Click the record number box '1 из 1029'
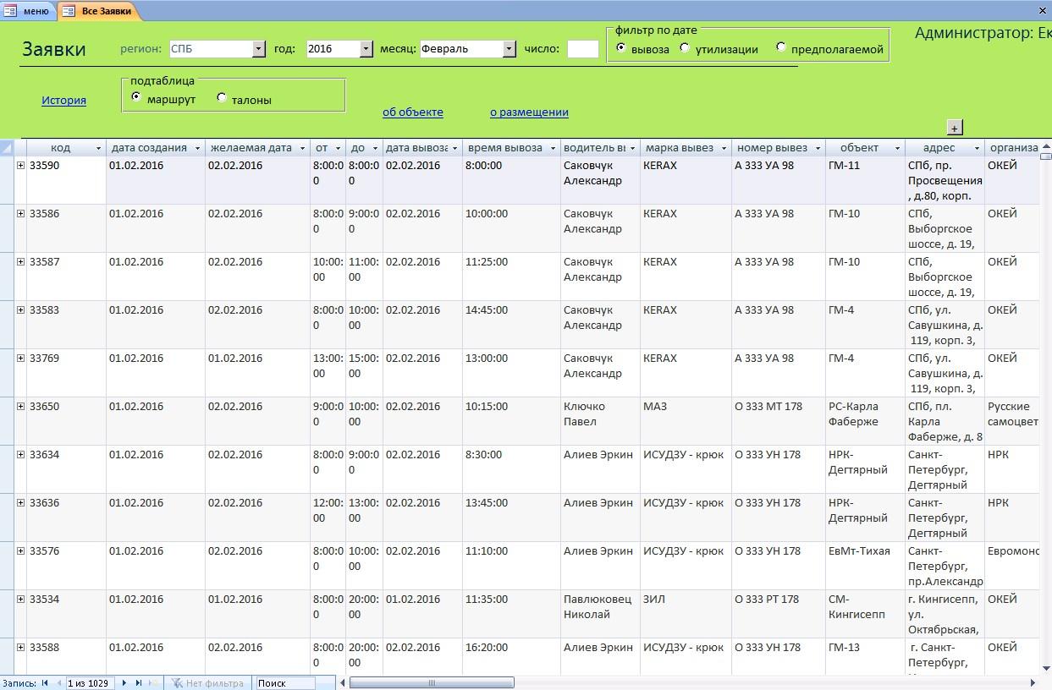 point(90,683)
